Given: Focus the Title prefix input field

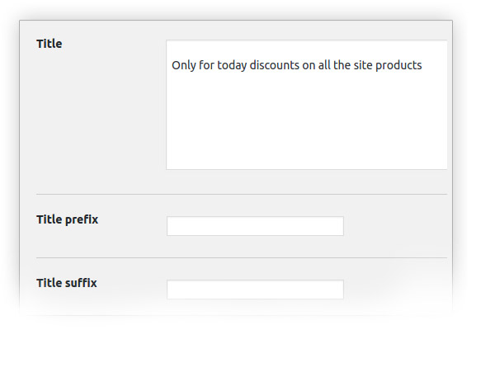Looking at the screenshot, I should tap(255, 226).
